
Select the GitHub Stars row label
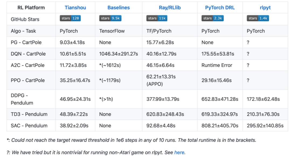click(x=25, y=19)
